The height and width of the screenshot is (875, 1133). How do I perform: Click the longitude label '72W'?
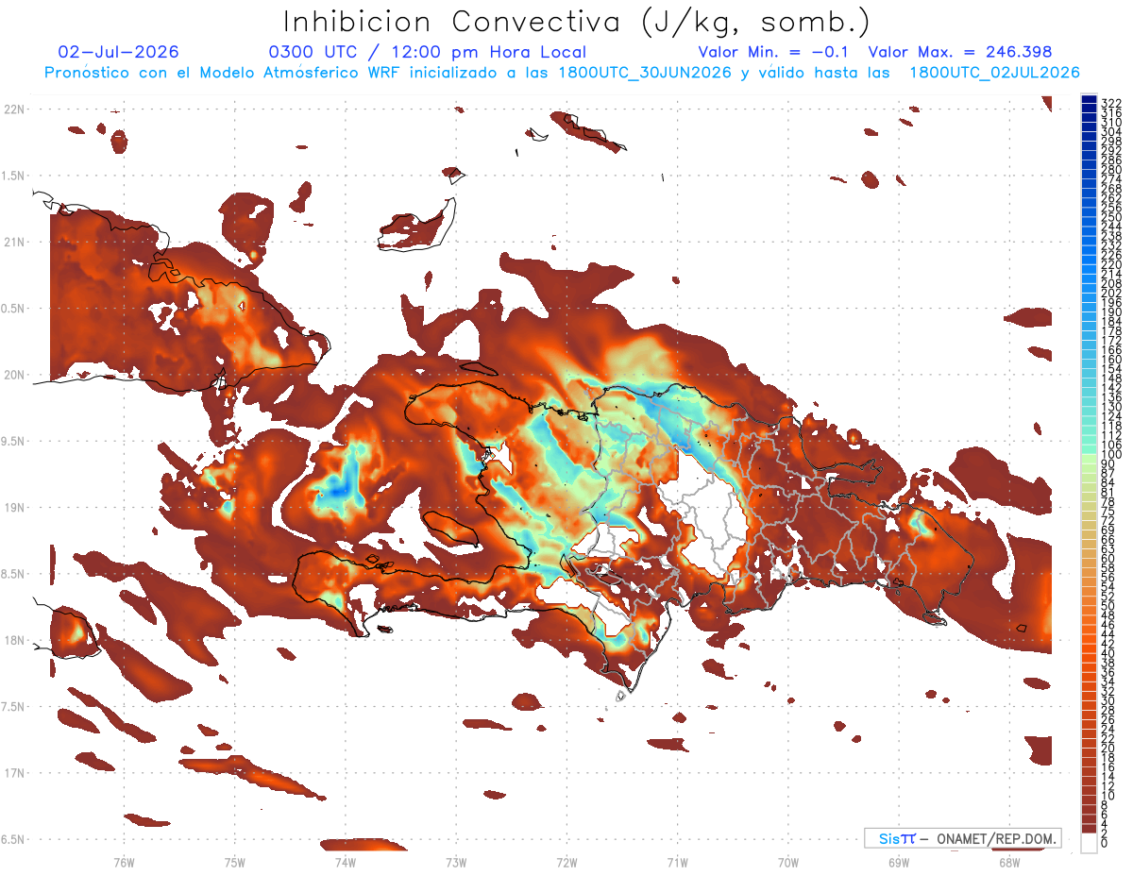pyautogui.click(x=566, y=862)
